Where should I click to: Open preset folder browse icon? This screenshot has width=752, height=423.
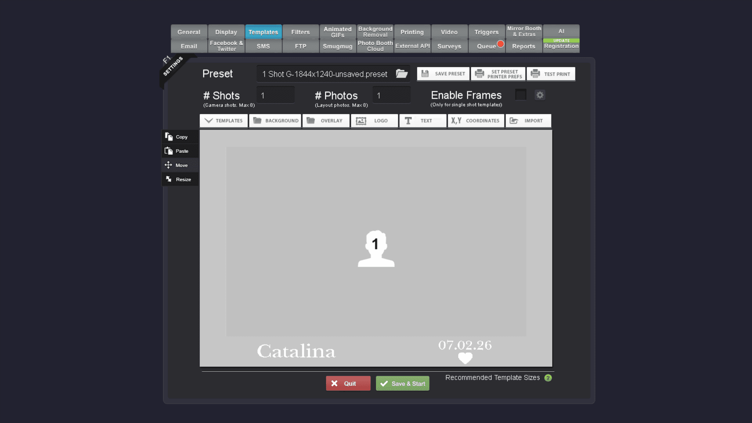(401, 74)
